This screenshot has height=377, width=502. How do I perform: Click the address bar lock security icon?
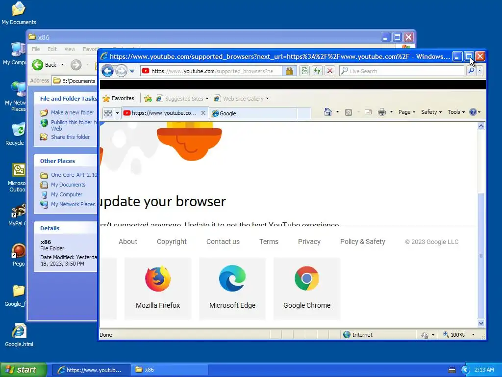[x=289, y=71]
